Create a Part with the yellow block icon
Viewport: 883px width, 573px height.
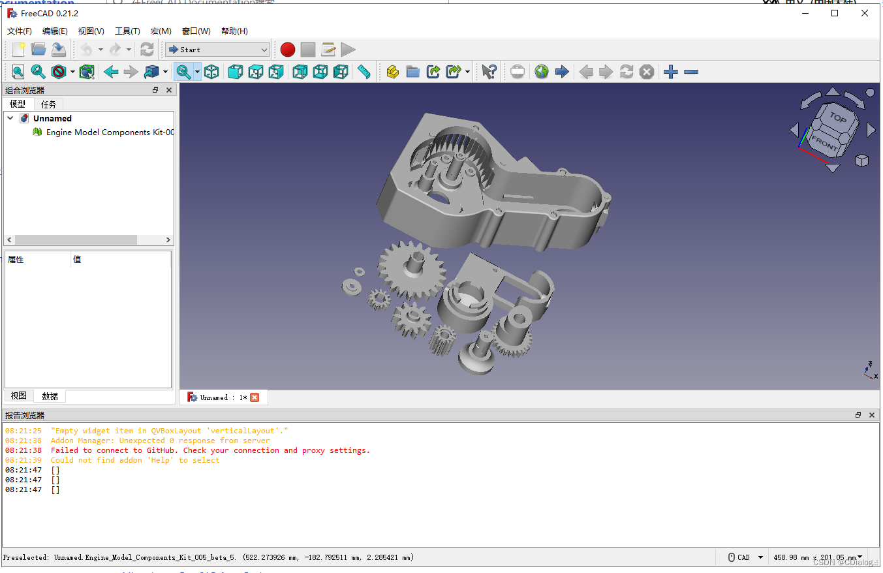[392, 72]
